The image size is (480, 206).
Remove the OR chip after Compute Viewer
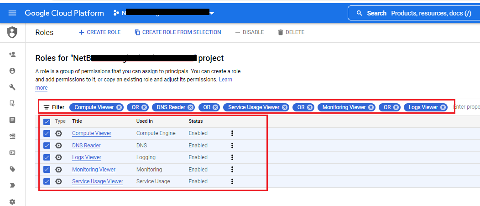145,107
